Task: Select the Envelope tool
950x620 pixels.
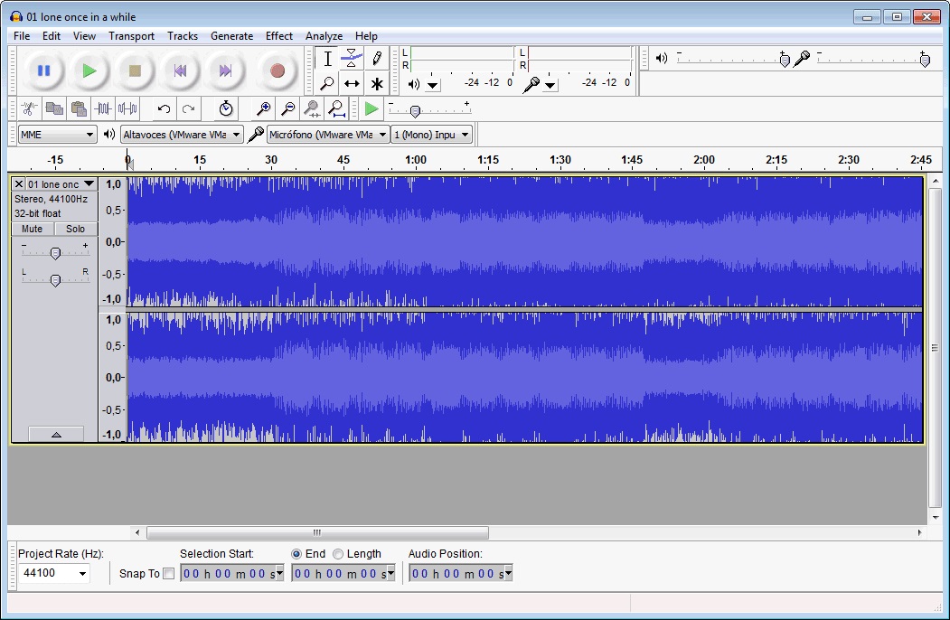Action: click(352, 59)
